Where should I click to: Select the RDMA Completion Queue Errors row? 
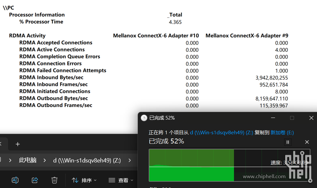[x=60, y=56]
